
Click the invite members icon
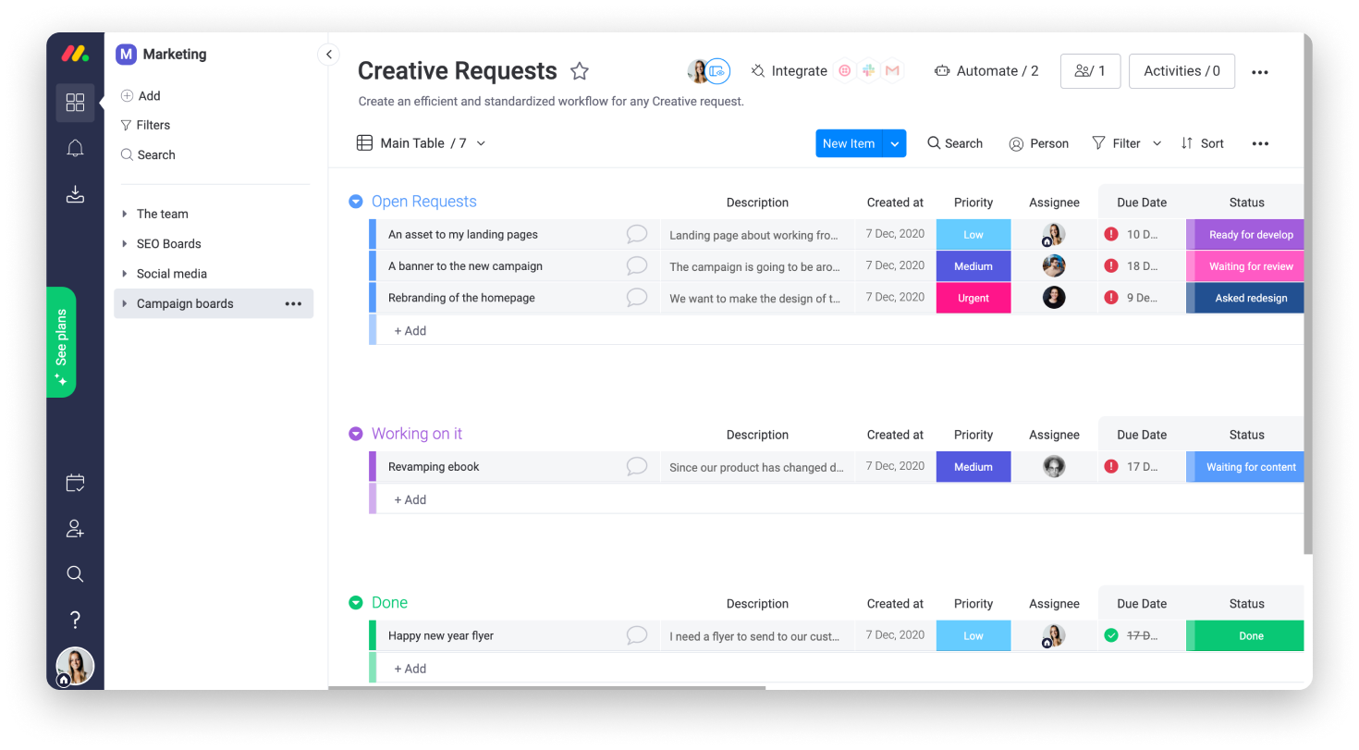click(x=75, y=529)
